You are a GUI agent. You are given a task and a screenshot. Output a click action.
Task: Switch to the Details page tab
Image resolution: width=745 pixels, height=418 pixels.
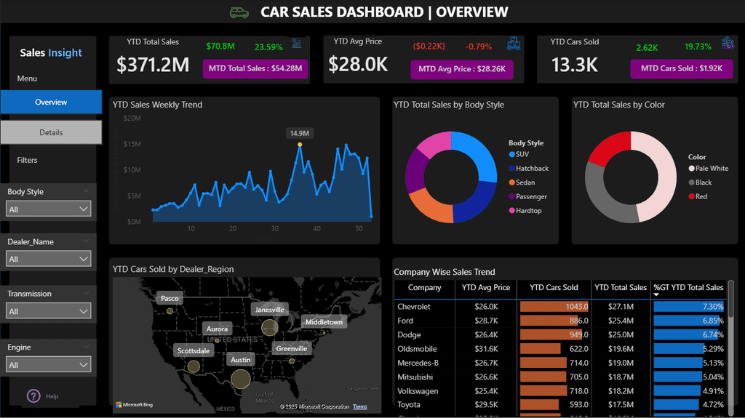pos(51,132)
